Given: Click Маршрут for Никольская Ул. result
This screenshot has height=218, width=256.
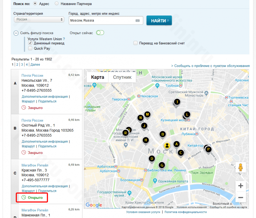Looking at the screenshot, I should tap(28, 101).
